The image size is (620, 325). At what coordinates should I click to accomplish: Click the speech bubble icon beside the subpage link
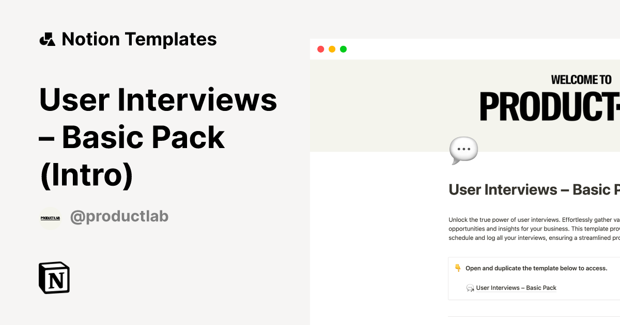click(x=470, y=288)
